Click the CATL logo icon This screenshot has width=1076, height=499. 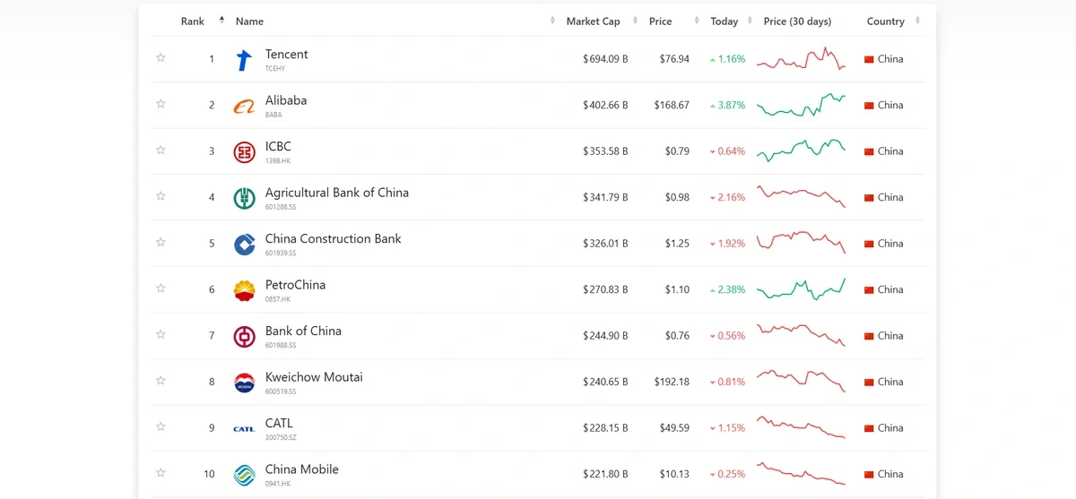[244, 429]
